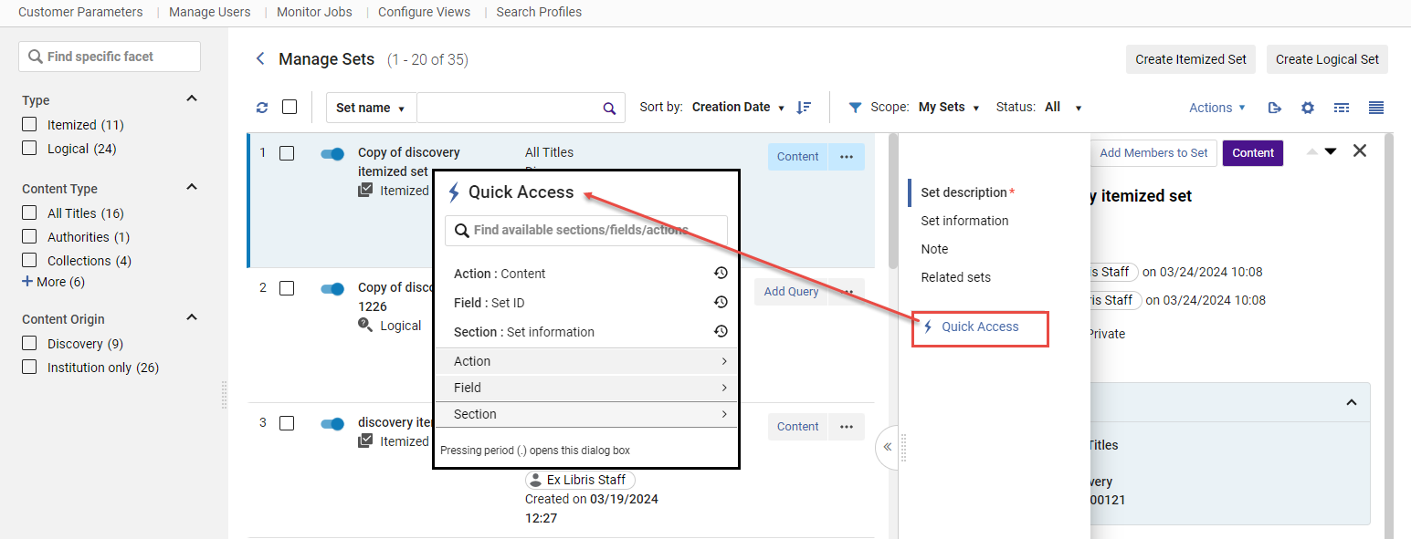Go to previous set with up arrow
The width and height of the screenshot is (1411, 539).
point(1312,151)
